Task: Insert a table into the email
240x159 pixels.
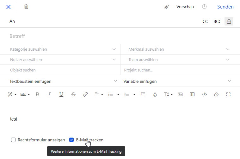Action: tap(192, 94)
